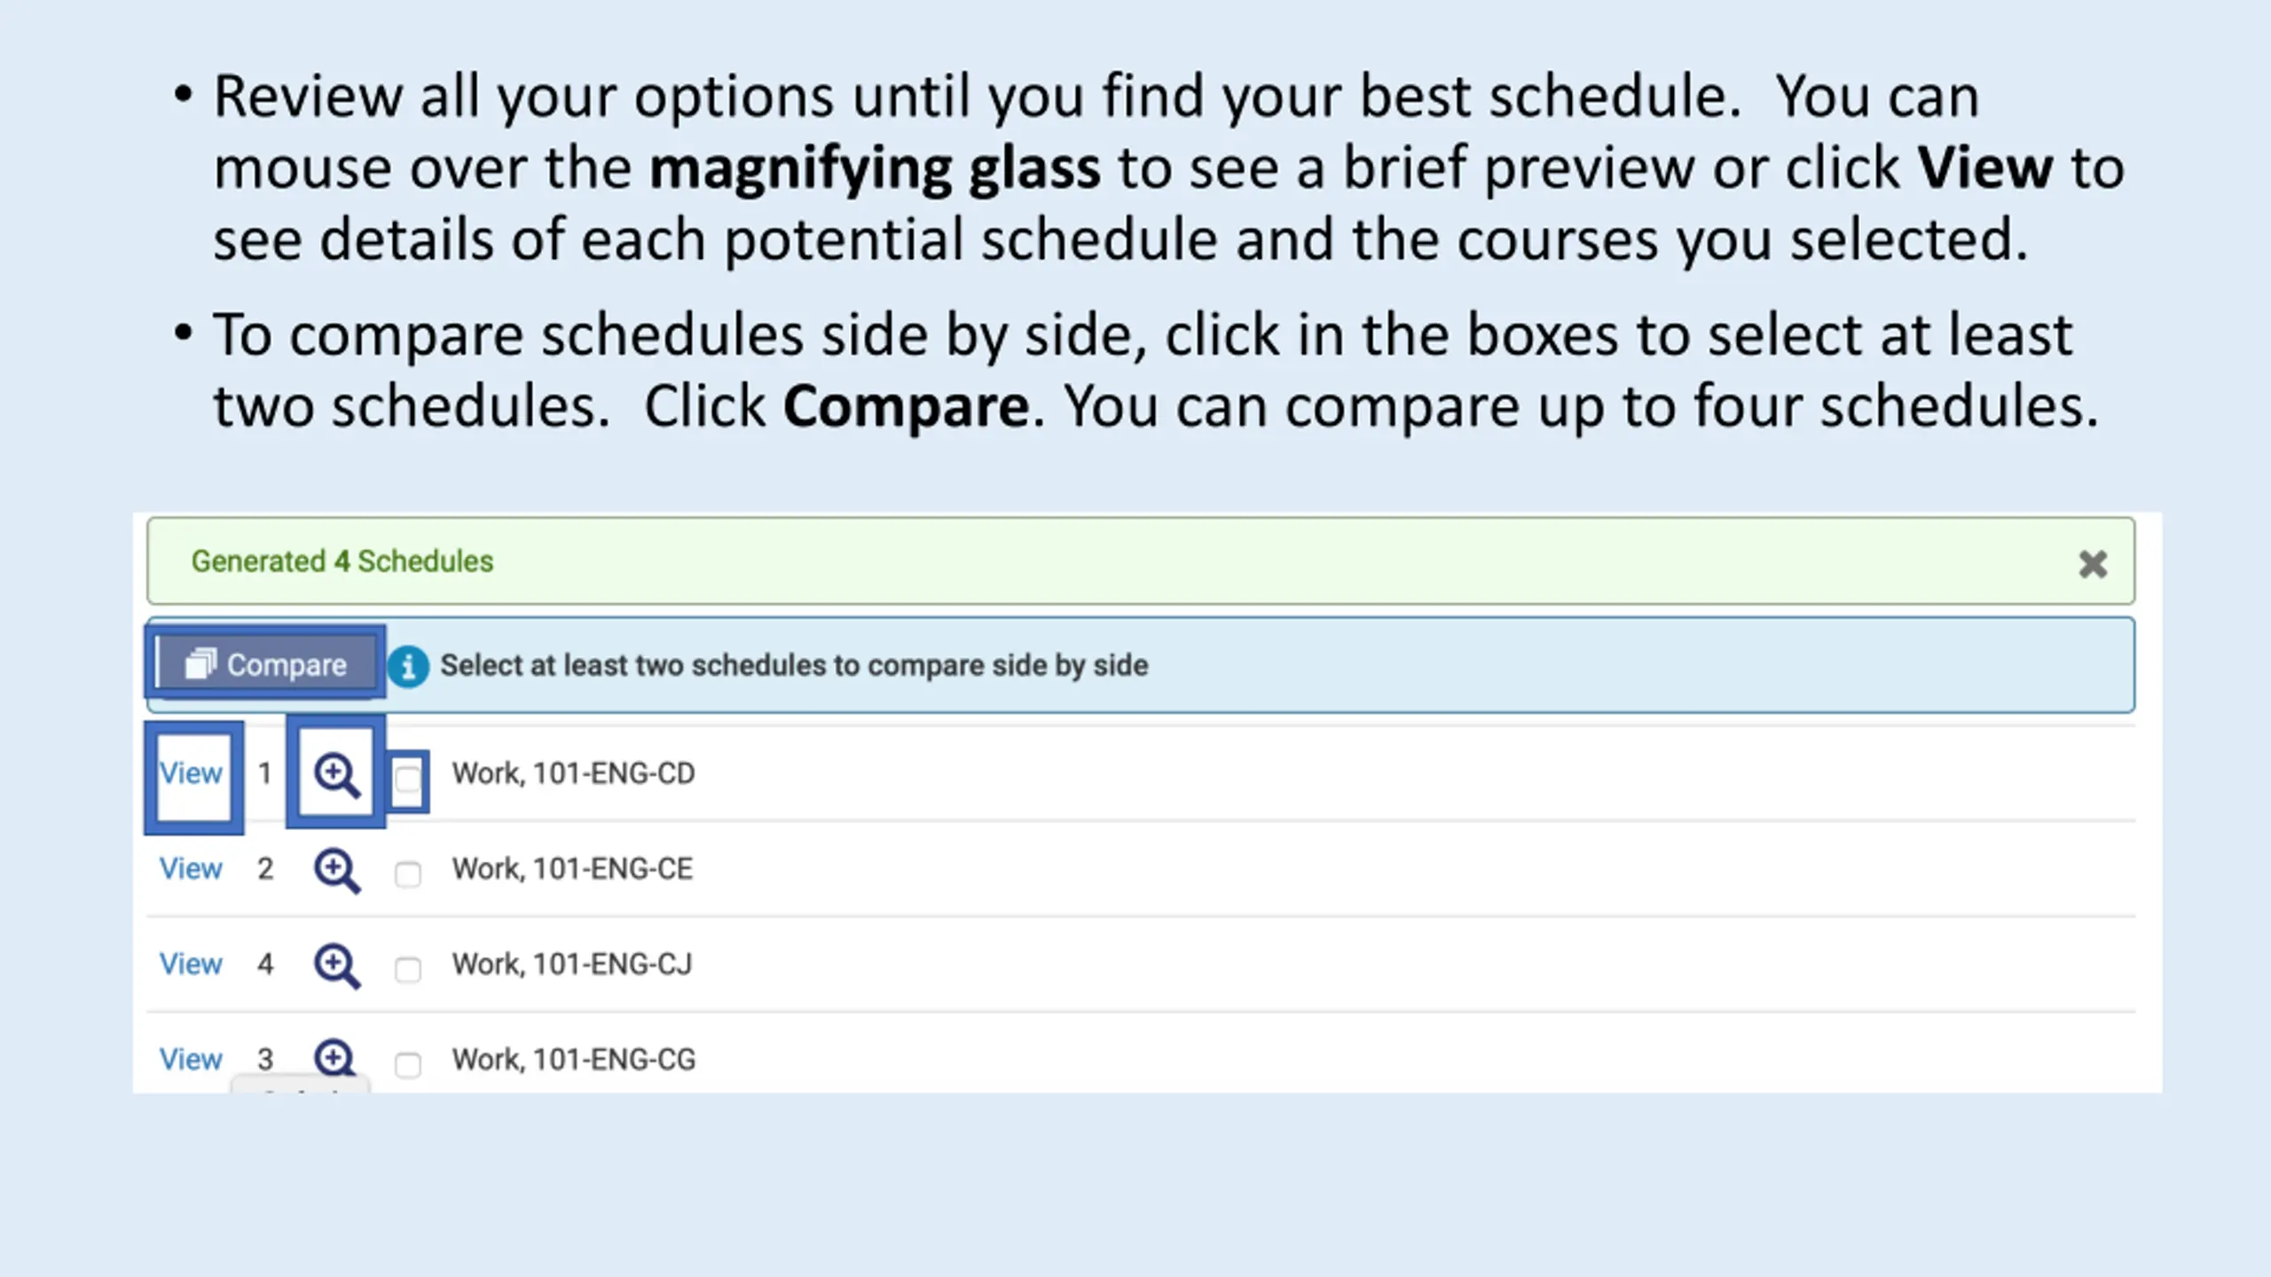Click View link for schedule 3
2271x1277 pixels.
tap(191, 1059)
